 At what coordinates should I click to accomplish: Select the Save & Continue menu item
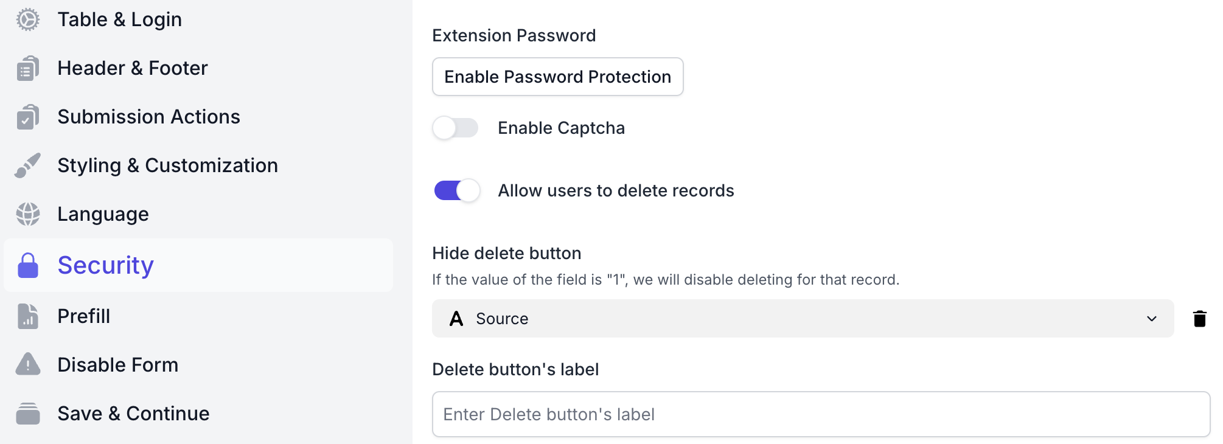click(x=133, y=414)
